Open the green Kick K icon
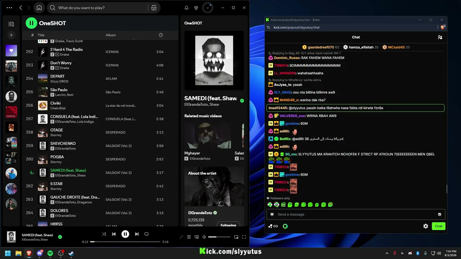This screenshot has height=259, width=461. point(285,226)
